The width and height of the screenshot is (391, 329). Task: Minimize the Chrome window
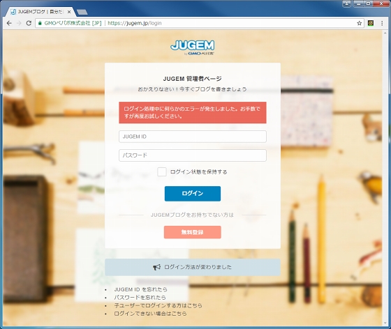358,3
